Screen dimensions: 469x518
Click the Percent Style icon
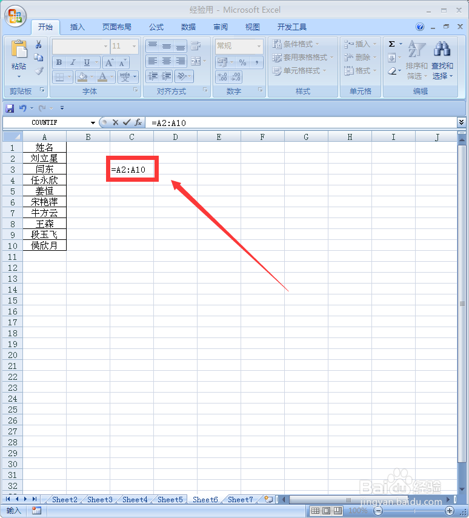(242, 62)
